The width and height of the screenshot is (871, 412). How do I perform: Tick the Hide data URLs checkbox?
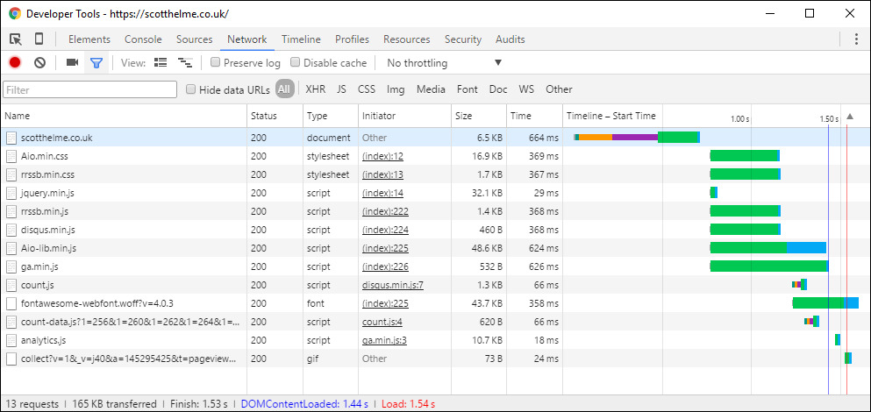(190, 89)
